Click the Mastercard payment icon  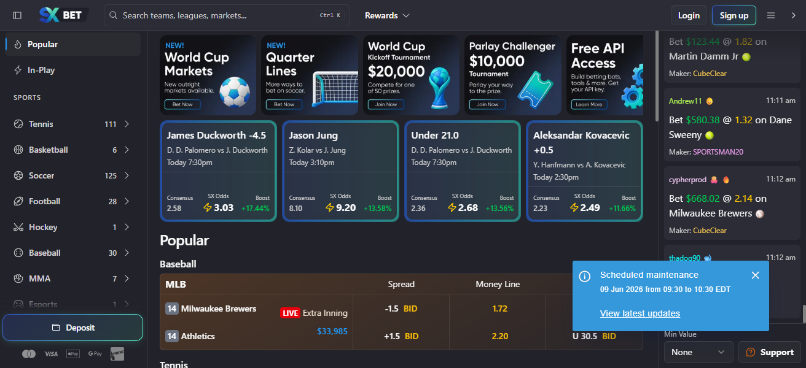pyautogui.click(x=29, y=354)
